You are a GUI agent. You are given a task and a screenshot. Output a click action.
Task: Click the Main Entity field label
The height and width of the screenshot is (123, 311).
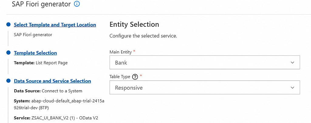pos(121,52)
